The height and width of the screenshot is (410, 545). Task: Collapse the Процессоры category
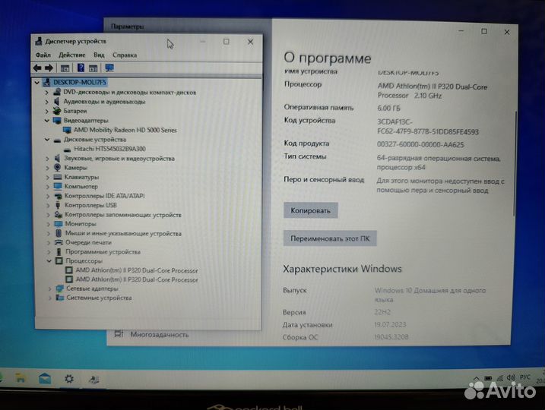[x=49, y=260]
